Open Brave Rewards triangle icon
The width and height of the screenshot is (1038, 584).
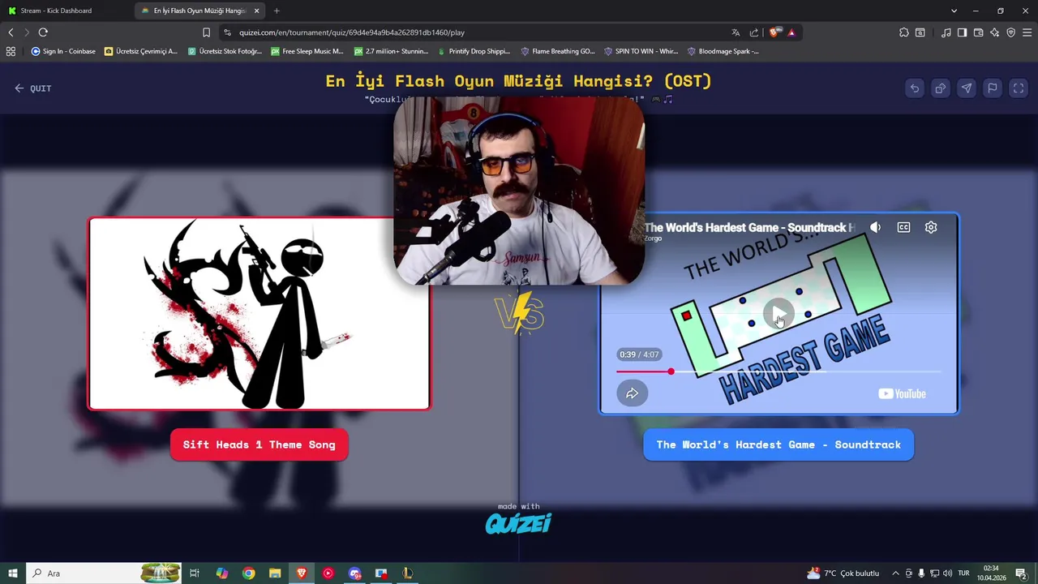(x=791, y=32)
